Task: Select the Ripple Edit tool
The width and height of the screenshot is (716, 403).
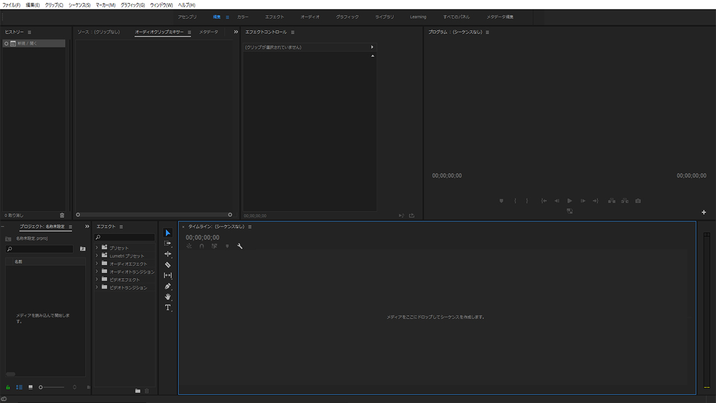Action: click(168, 254)
